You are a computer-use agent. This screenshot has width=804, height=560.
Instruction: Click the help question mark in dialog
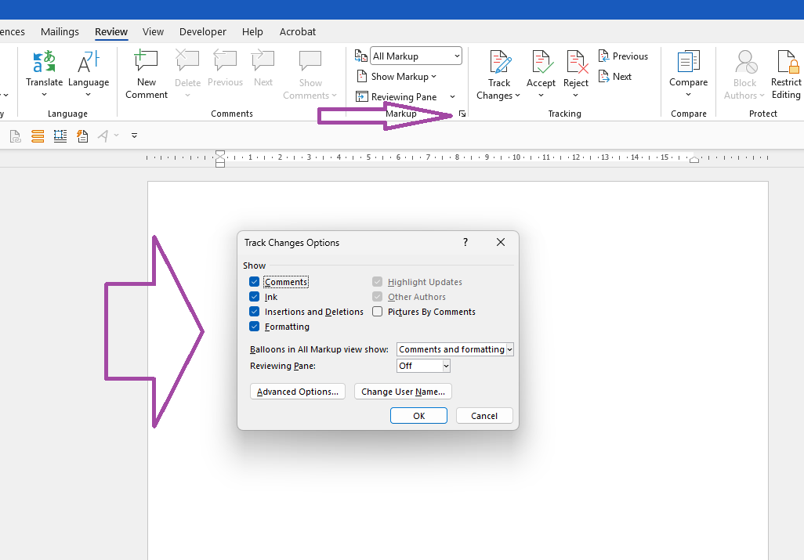point(465,242)
